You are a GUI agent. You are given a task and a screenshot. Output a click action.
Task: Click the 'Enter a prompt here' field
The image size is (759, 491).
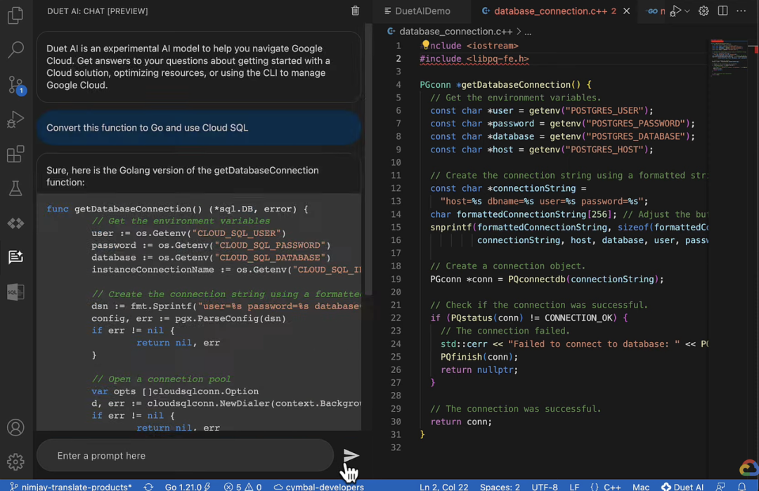pos(185,456)
